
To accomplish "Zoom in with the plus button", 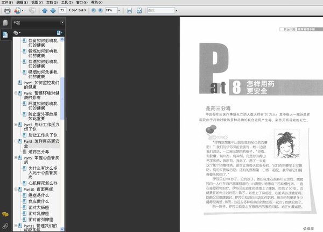I will pyautogui.click(x=100, y=10).
